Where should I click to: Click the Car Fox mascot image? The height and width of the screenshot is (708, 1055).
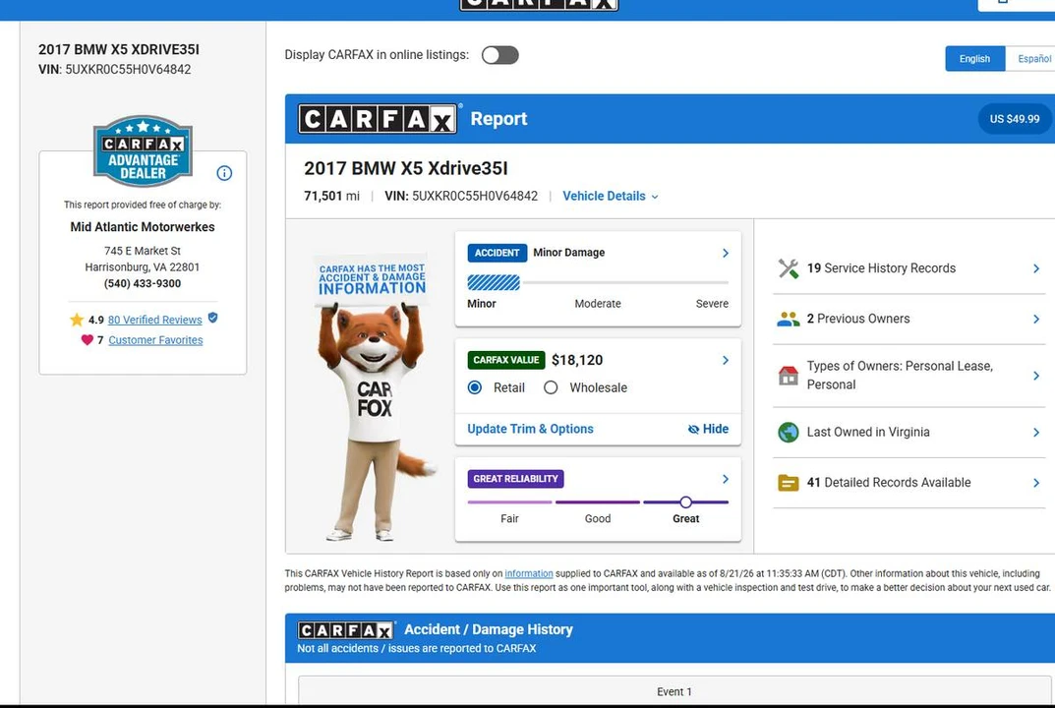374,397
